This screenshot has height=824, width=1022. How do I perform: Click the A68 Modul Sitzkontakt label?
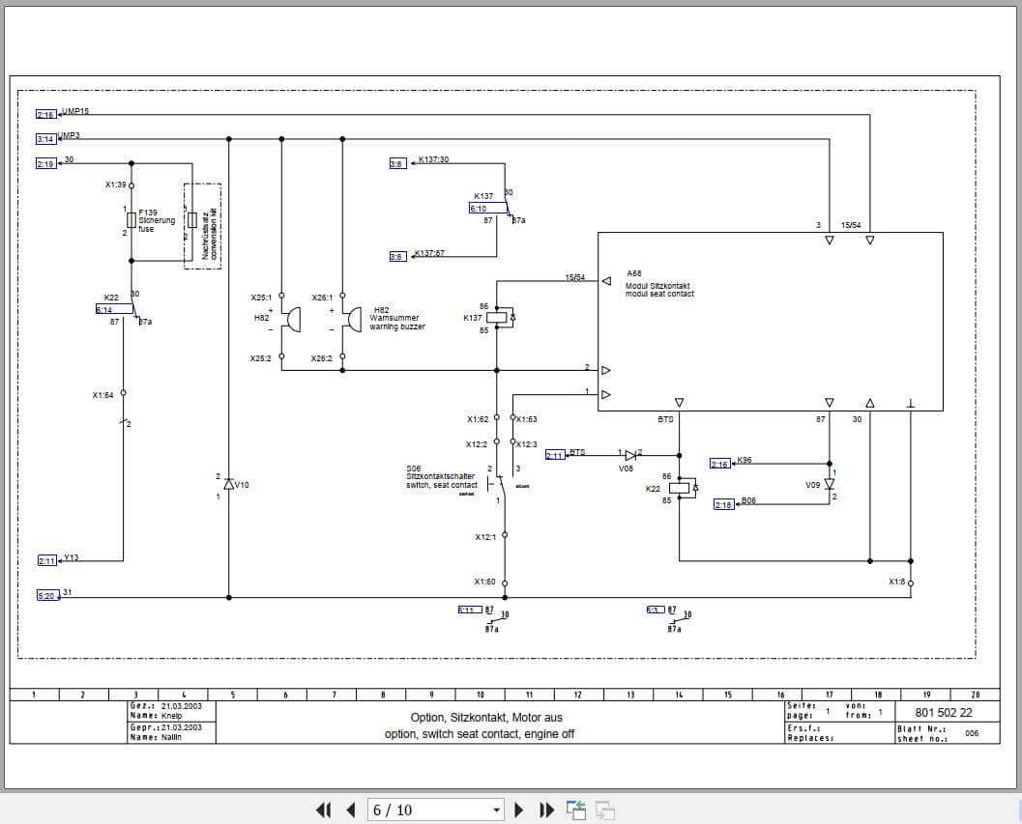tap(659, 283)
